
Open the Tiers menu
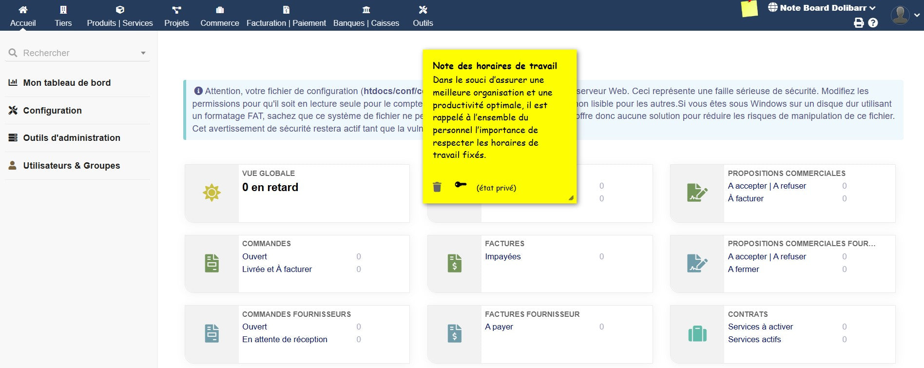(63, 16)
